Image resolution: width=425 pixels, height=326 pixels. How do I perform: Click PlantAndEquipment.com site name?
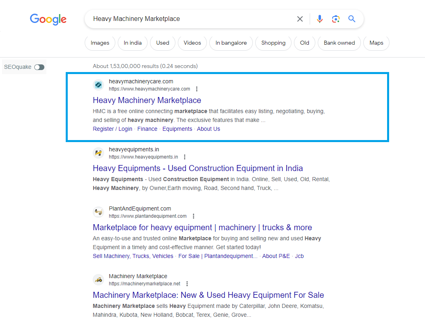tap(140, 208)
